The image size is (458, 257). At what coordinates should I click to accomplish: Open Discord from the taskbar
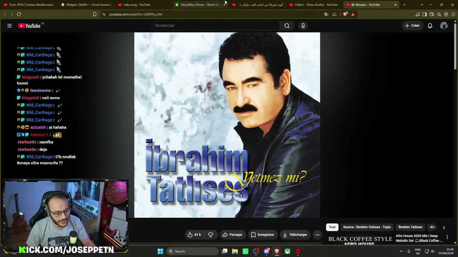click(266, 251)
